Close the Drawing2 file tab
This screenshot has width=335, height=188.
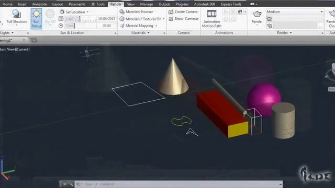[24, 40]
